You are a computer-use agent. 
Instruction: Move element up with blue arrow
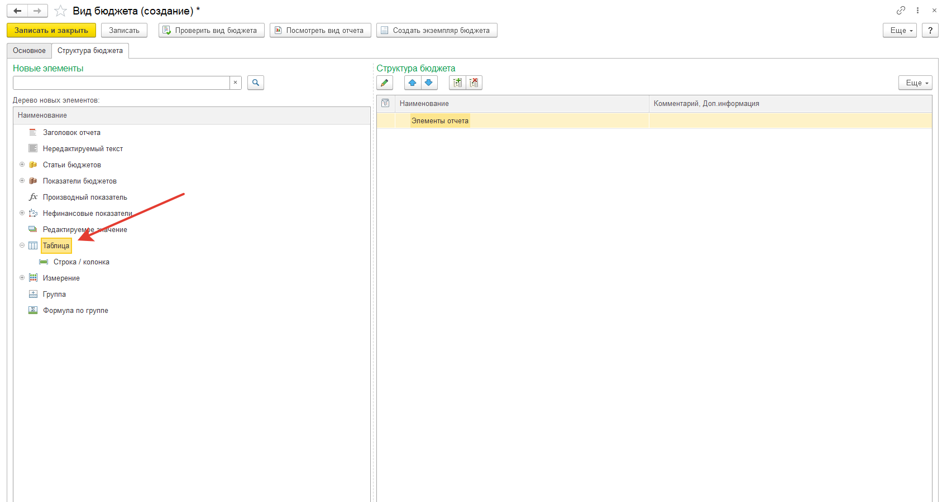pos(413,83)
